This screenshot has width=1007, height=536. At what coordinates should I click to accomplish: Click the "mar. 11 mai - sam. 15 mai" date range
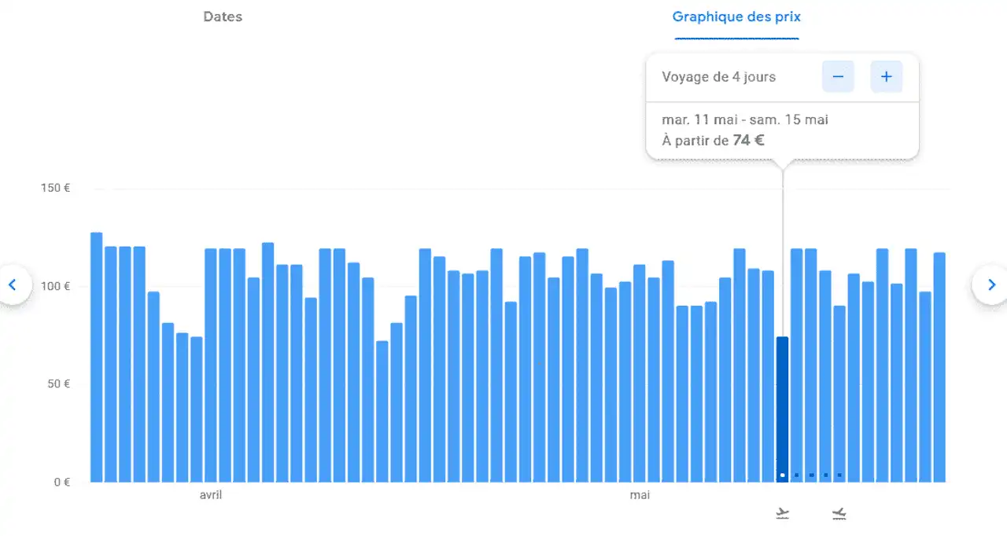745,120
